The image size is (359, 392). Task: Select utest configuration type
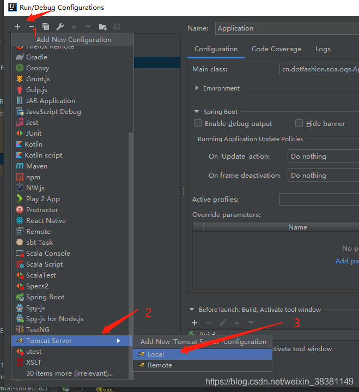(72, 352)
